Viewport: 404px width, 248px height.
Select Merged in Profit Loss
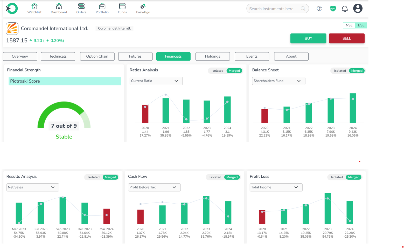(354, 177)
